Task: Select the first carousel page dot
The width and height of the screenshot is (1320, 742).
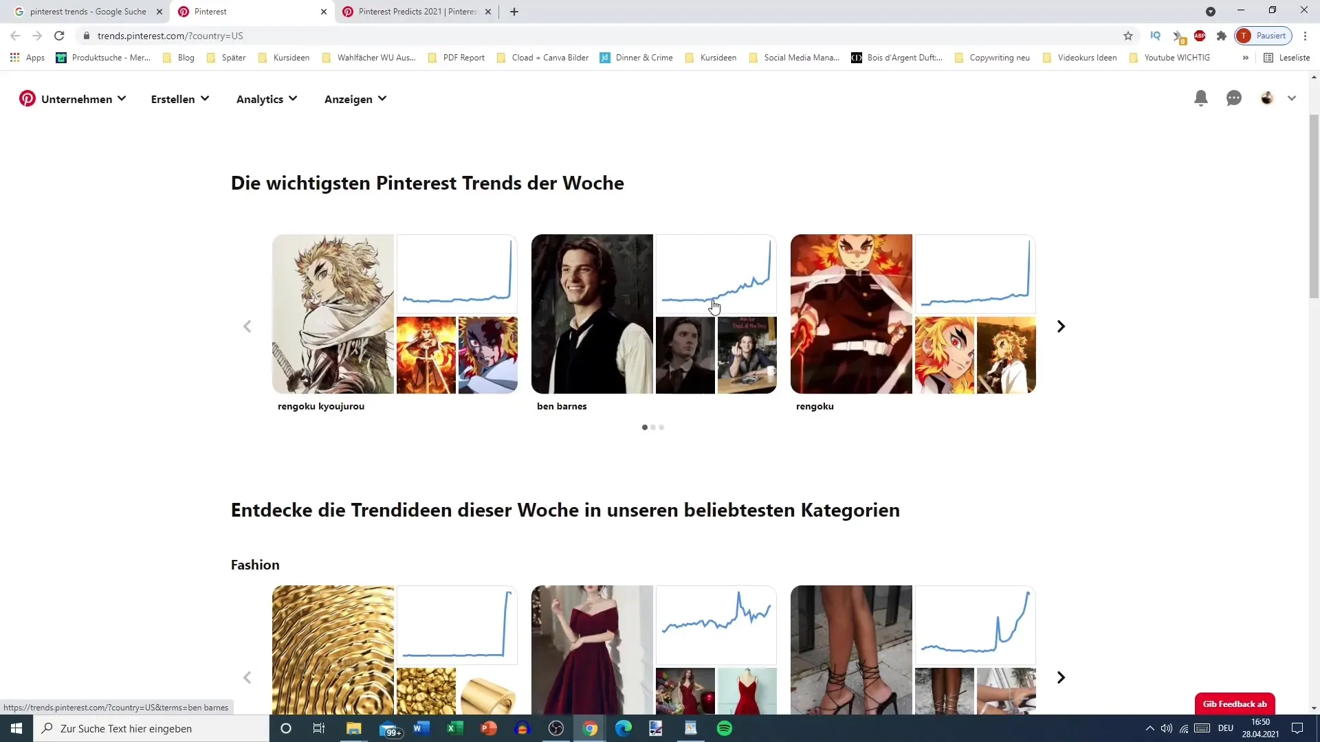Action: tap(644, 427)
